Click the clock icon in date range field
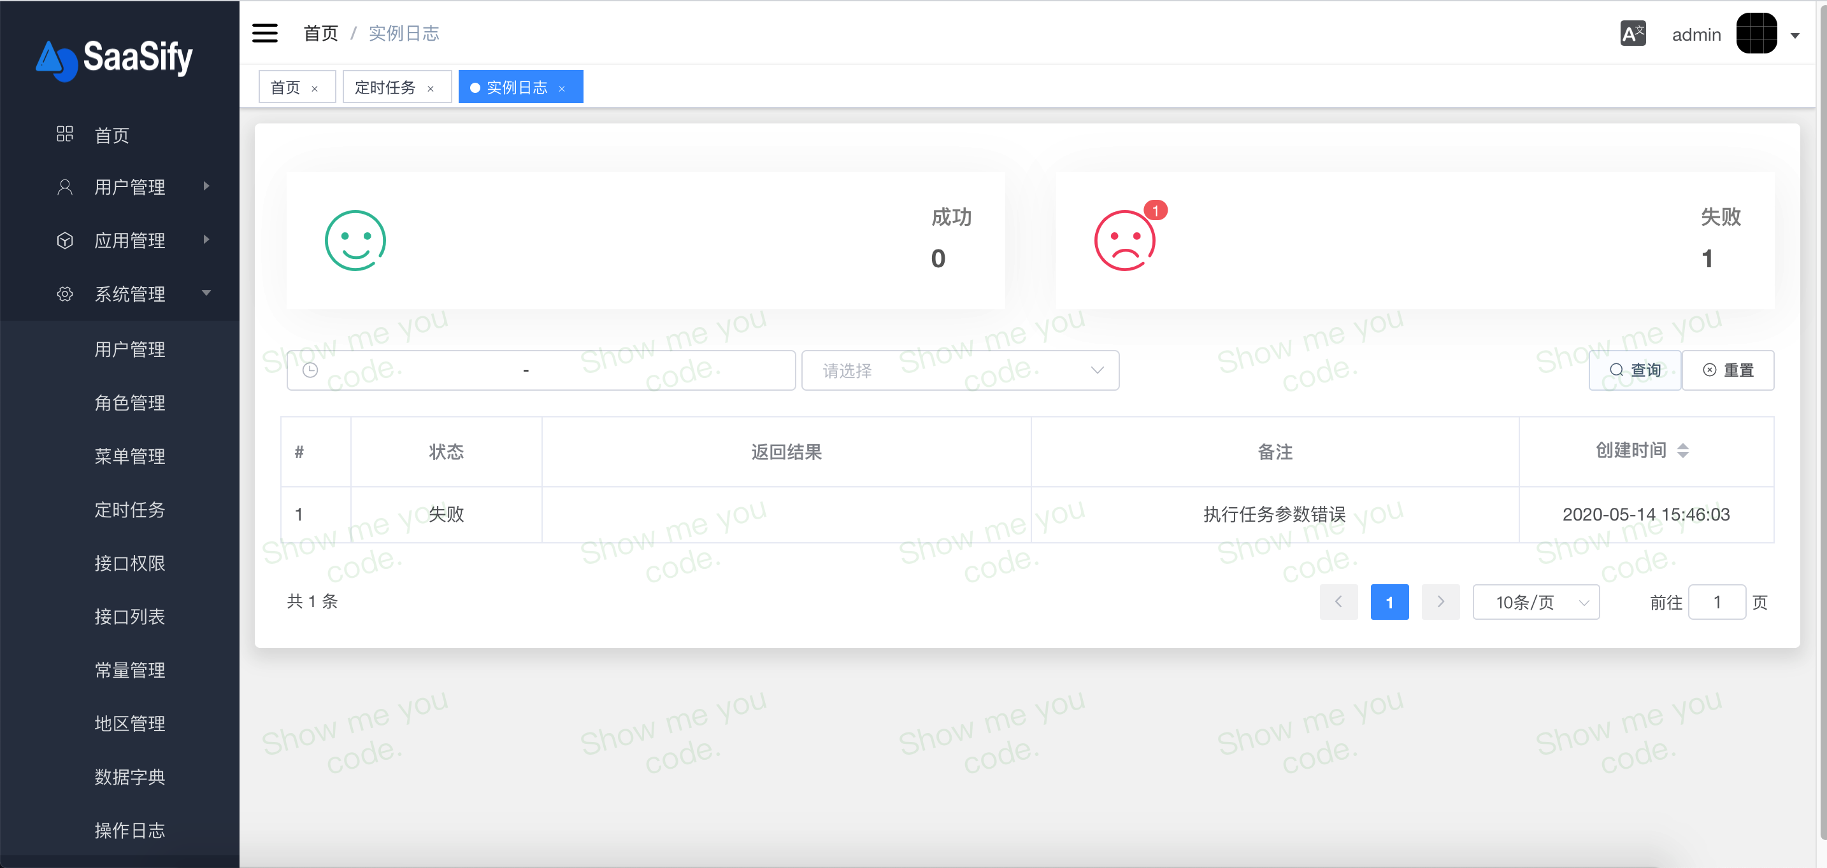 point(310,370)
